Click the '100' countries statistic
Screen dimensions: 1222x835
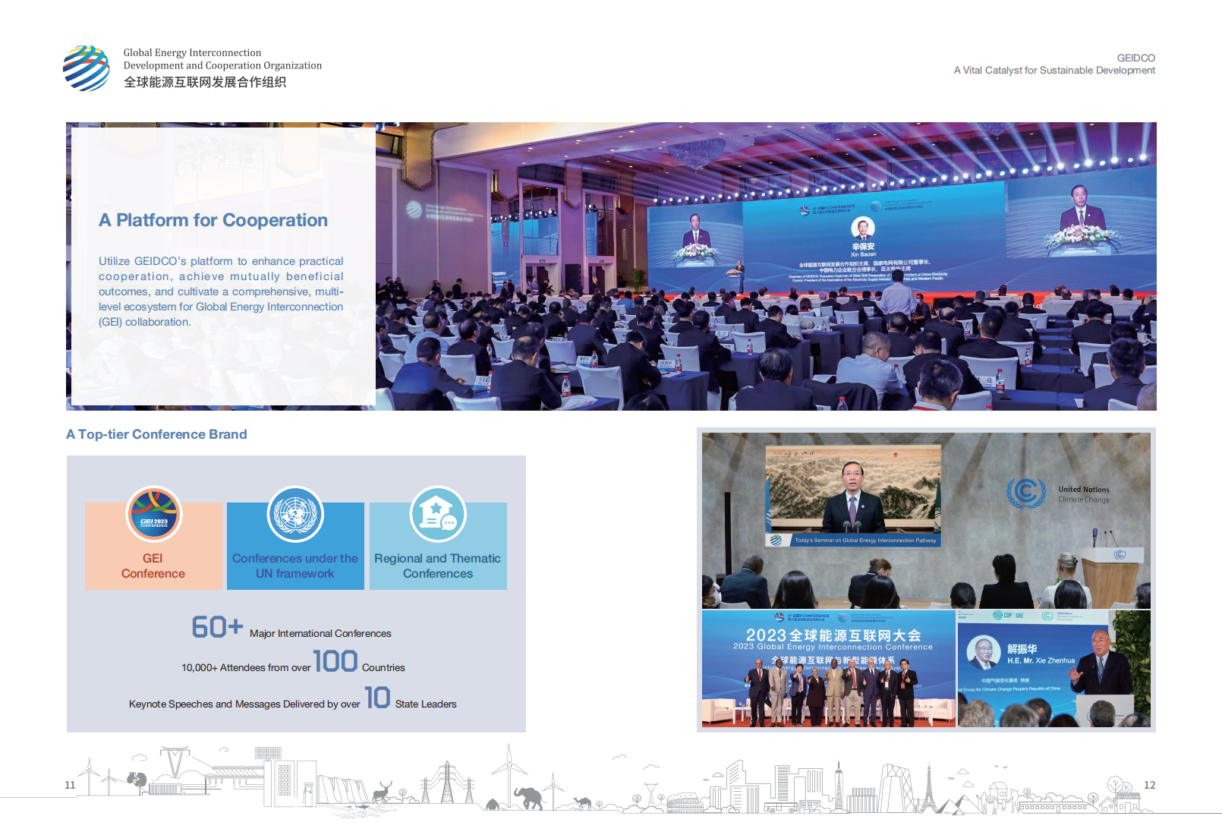click(x=335, y=662)
